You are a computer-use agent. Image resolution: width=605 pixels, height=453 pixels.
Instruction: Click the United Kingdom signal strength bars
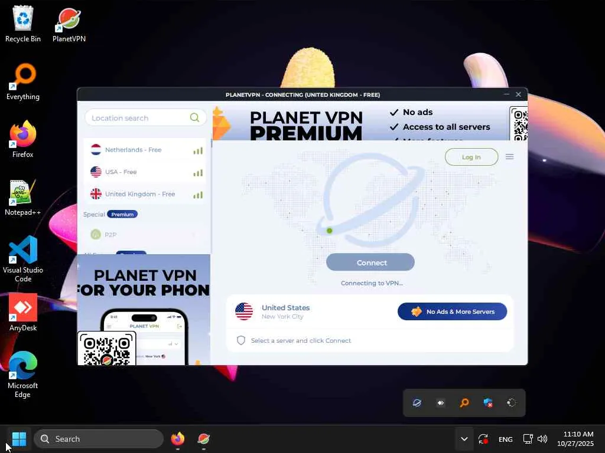[198, 195]
